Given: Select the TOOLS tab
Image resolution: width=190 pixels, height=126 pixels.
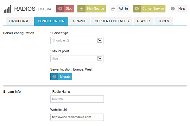Looking at the screenshot, I should (x=163, y=21).
